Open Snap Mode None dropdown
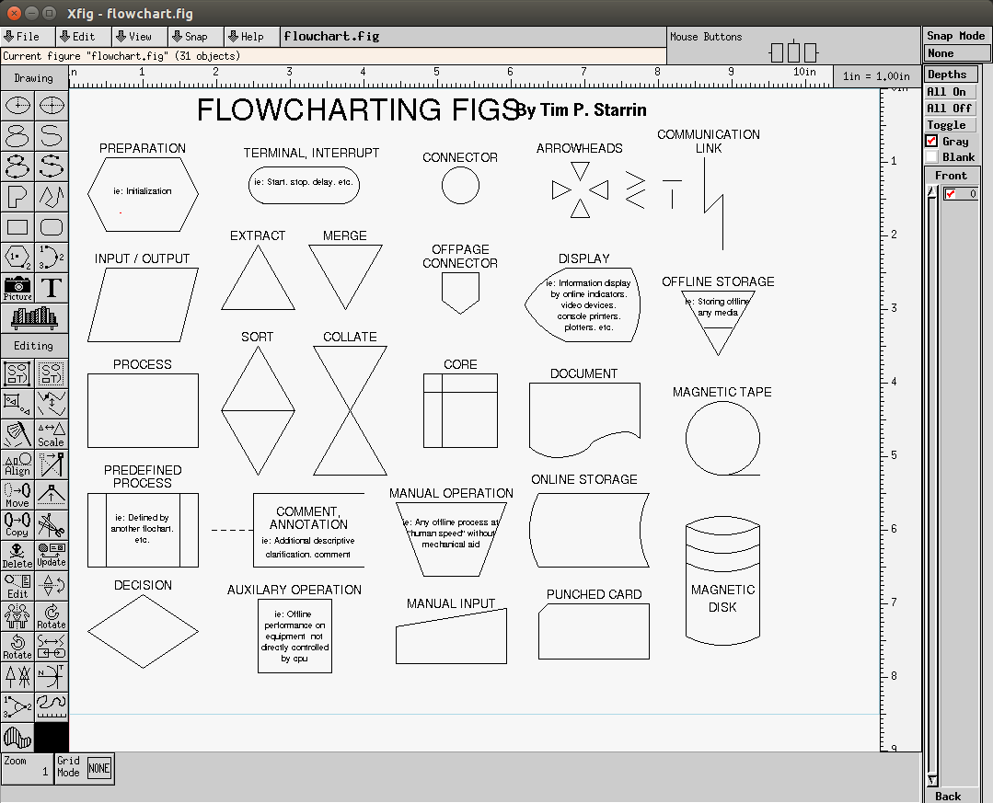Screen dimensions: 993x803 [956, 53]
